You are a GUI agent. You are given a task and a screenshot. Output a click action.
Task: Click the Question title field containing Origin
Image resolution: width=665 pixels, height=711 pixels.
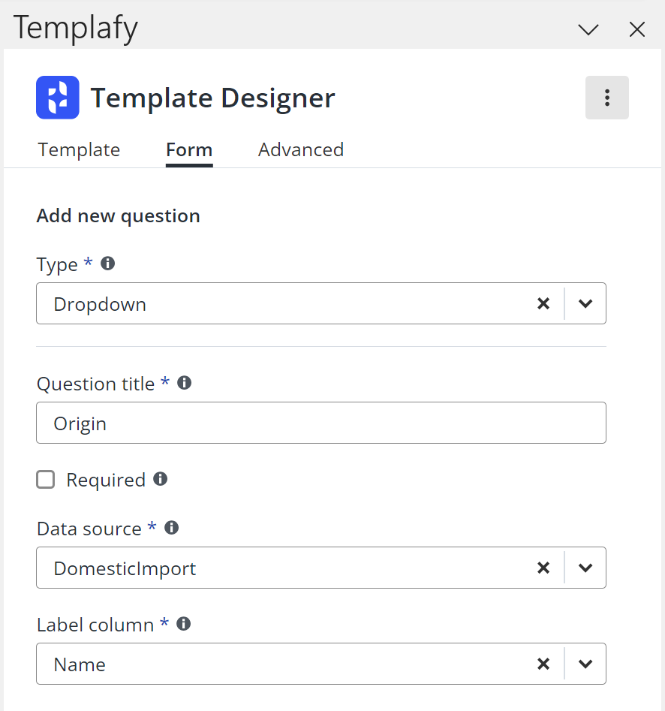[x=321, y=423]
